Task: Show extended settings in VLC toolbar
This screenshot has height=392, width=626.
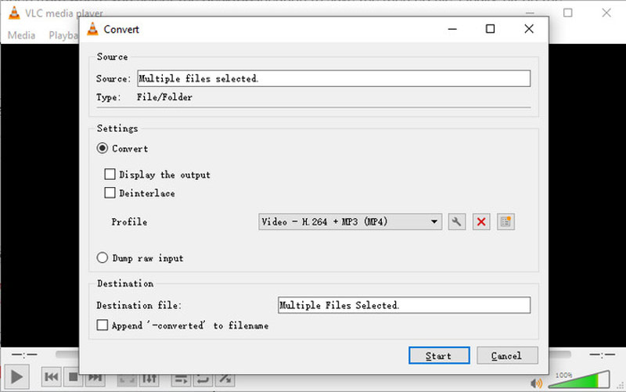Action: coord(149,379)
